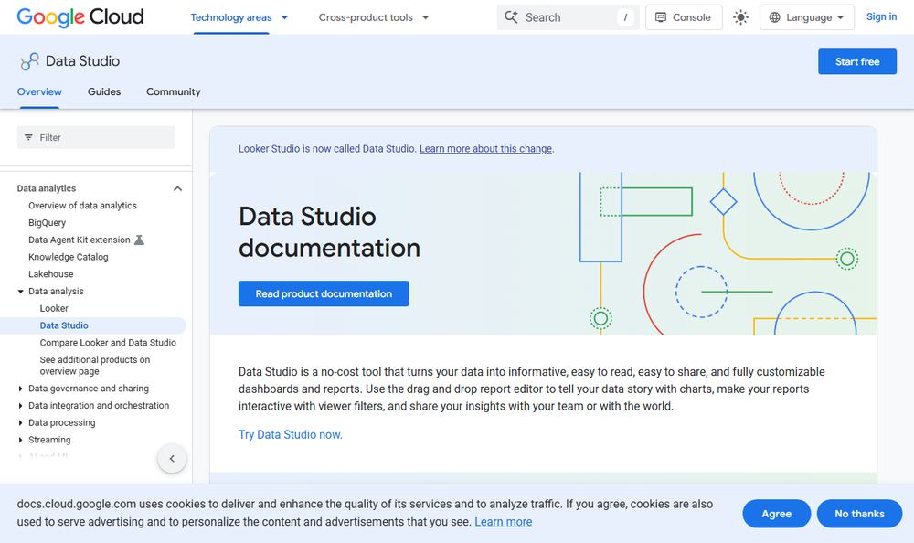This screenshot has height=543, width=914.
Task: Open Overview of data analytics
Action: 82,206
